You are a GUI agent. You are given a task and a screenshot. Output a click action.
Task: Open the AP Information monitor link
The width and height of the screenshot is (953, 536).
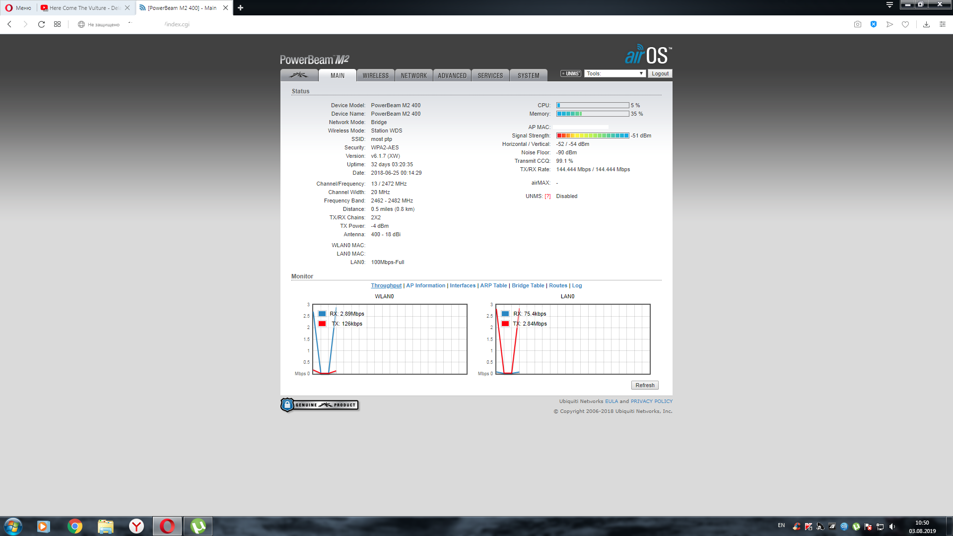tap(425, 285)
